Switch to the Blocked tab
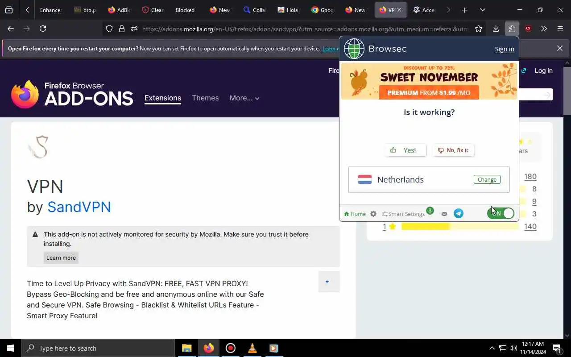 [x=186, y=10]
